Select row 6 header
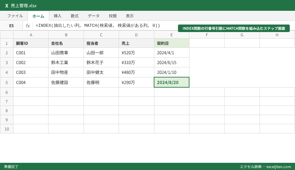The image size is (295, 170). click(x=7, y=92)
